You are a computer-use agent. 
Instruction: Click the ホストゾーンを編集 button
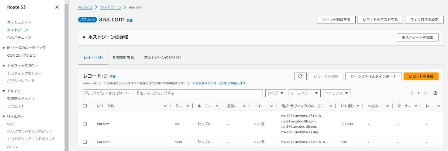417,37
